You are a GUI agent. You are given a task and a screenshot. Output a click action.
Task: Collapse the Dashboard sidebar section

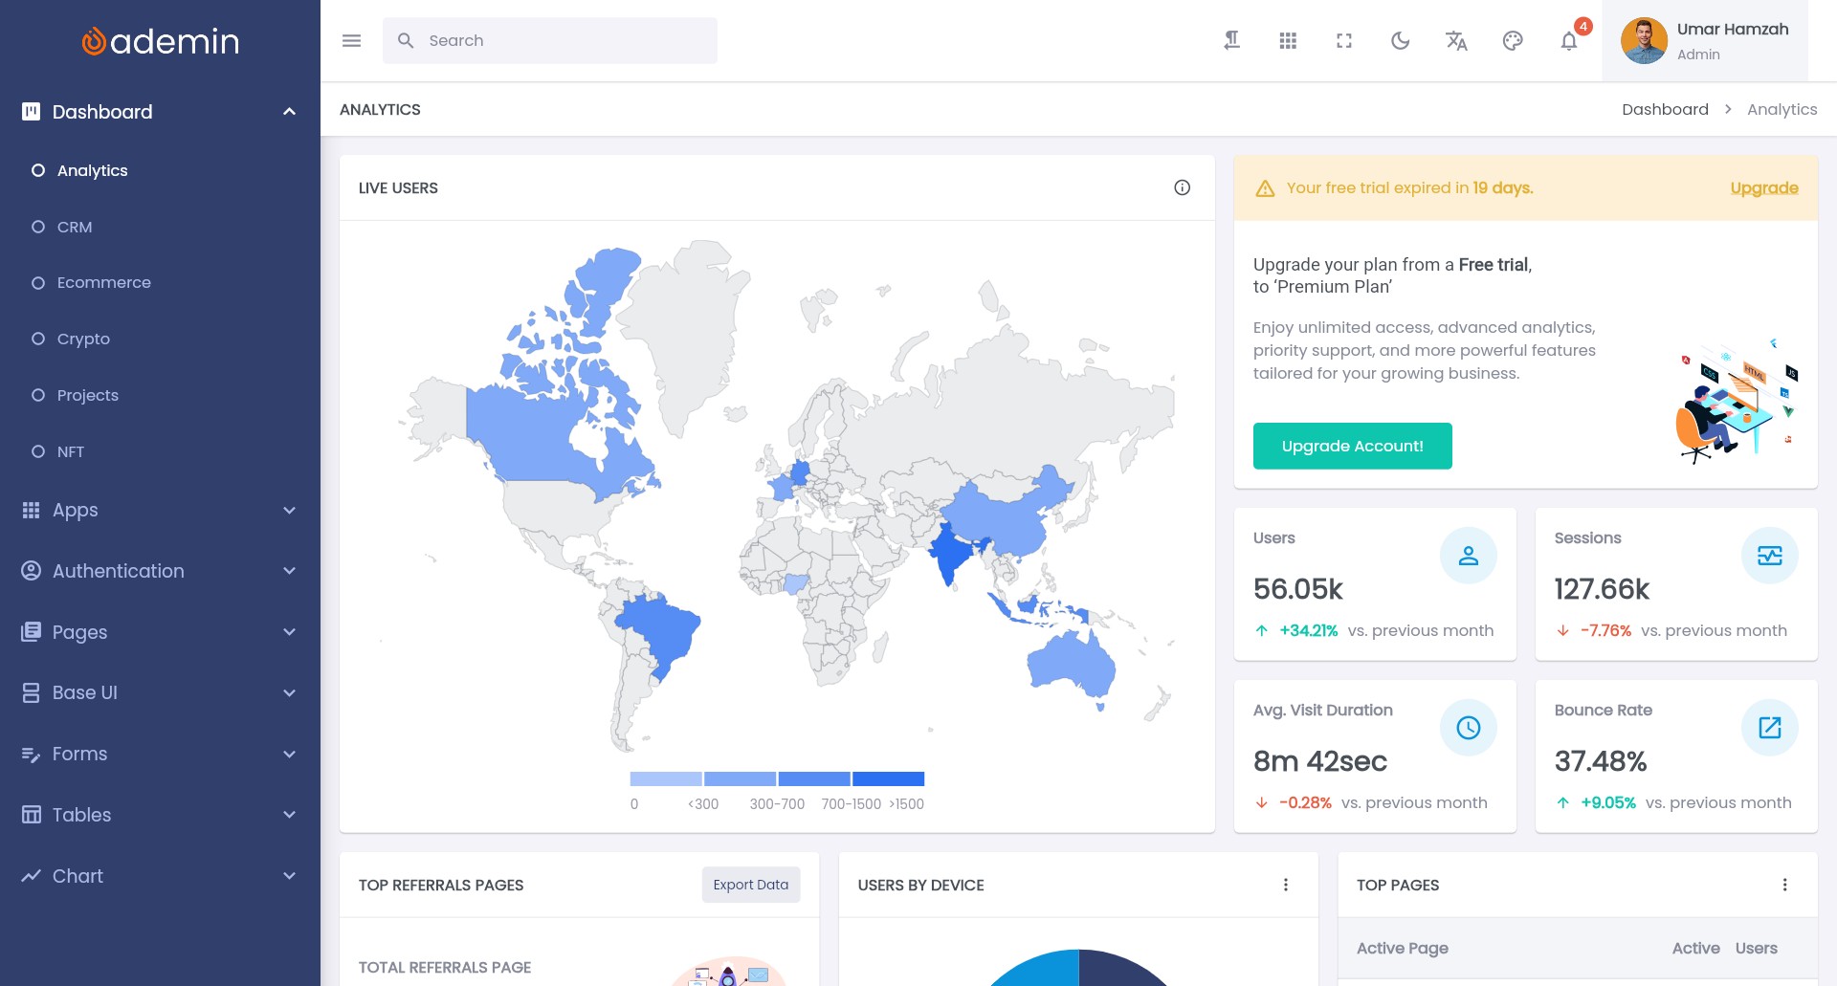click(289, 112)
